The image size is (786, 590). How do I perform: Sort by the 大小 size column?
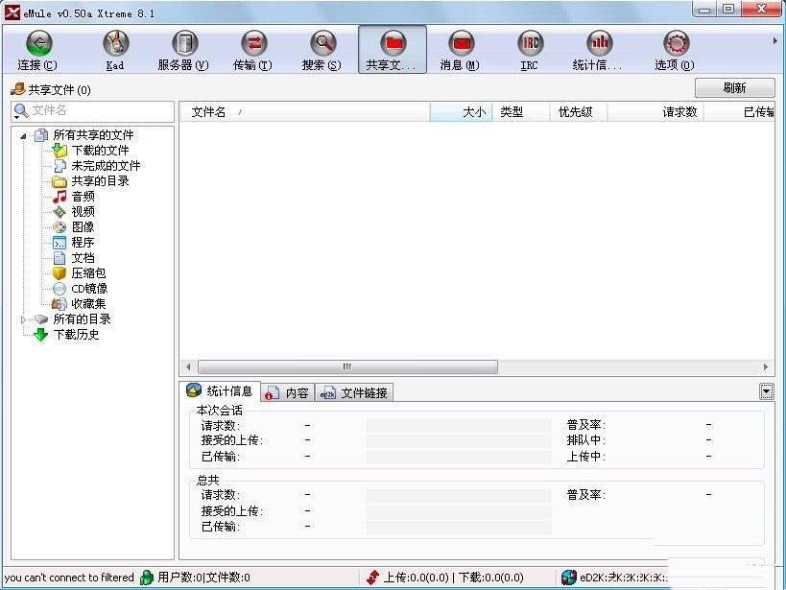(462, 112)
